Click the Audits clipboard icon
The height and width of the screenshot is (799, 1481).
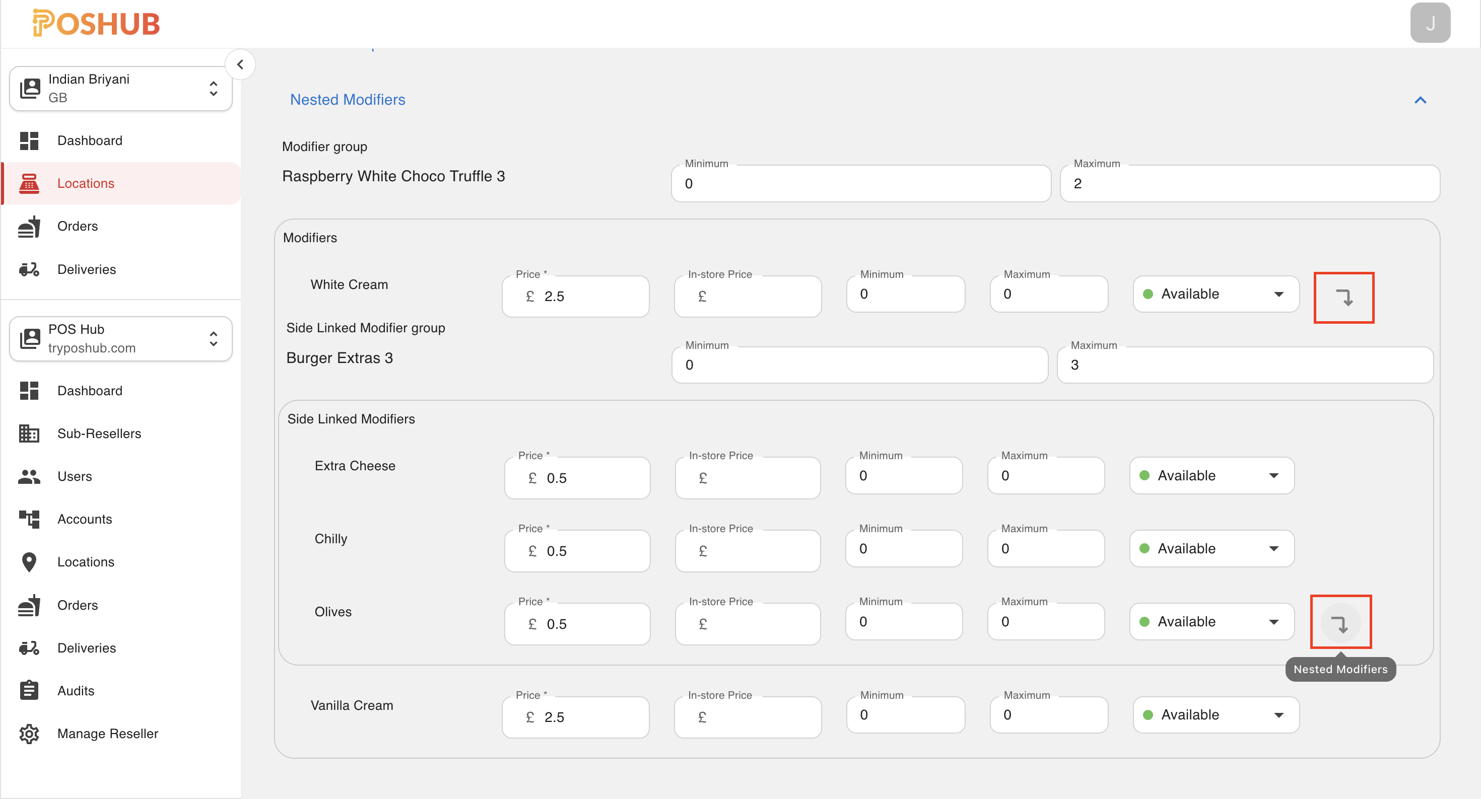click(x=29, y=691)
